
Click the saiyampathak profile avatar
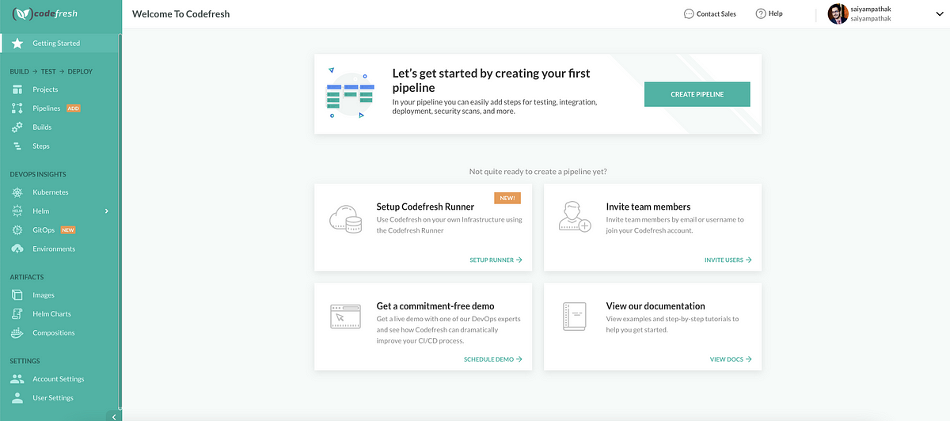coord(837,13)
